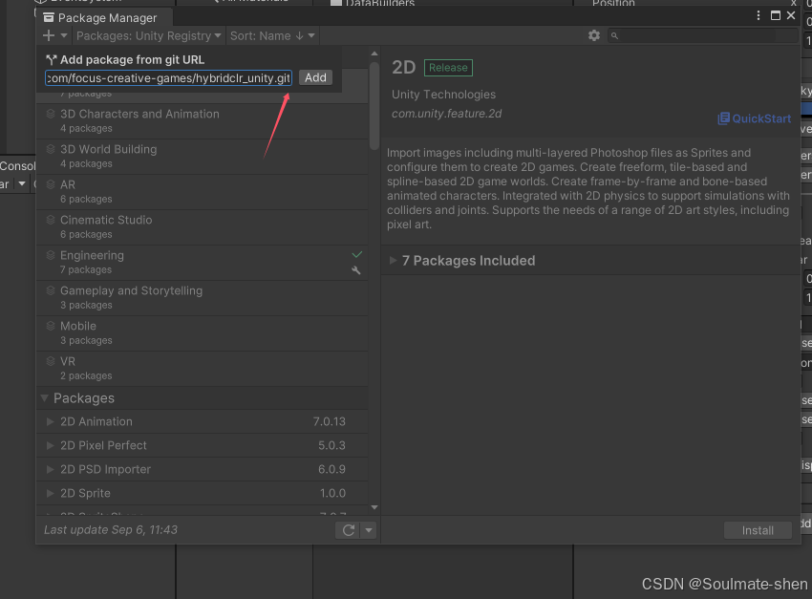The height and width of the screenshot is (599, 812).
Task: Open dropdown next to refresh button
Action: pyautogui.click(x=369, y=530)
